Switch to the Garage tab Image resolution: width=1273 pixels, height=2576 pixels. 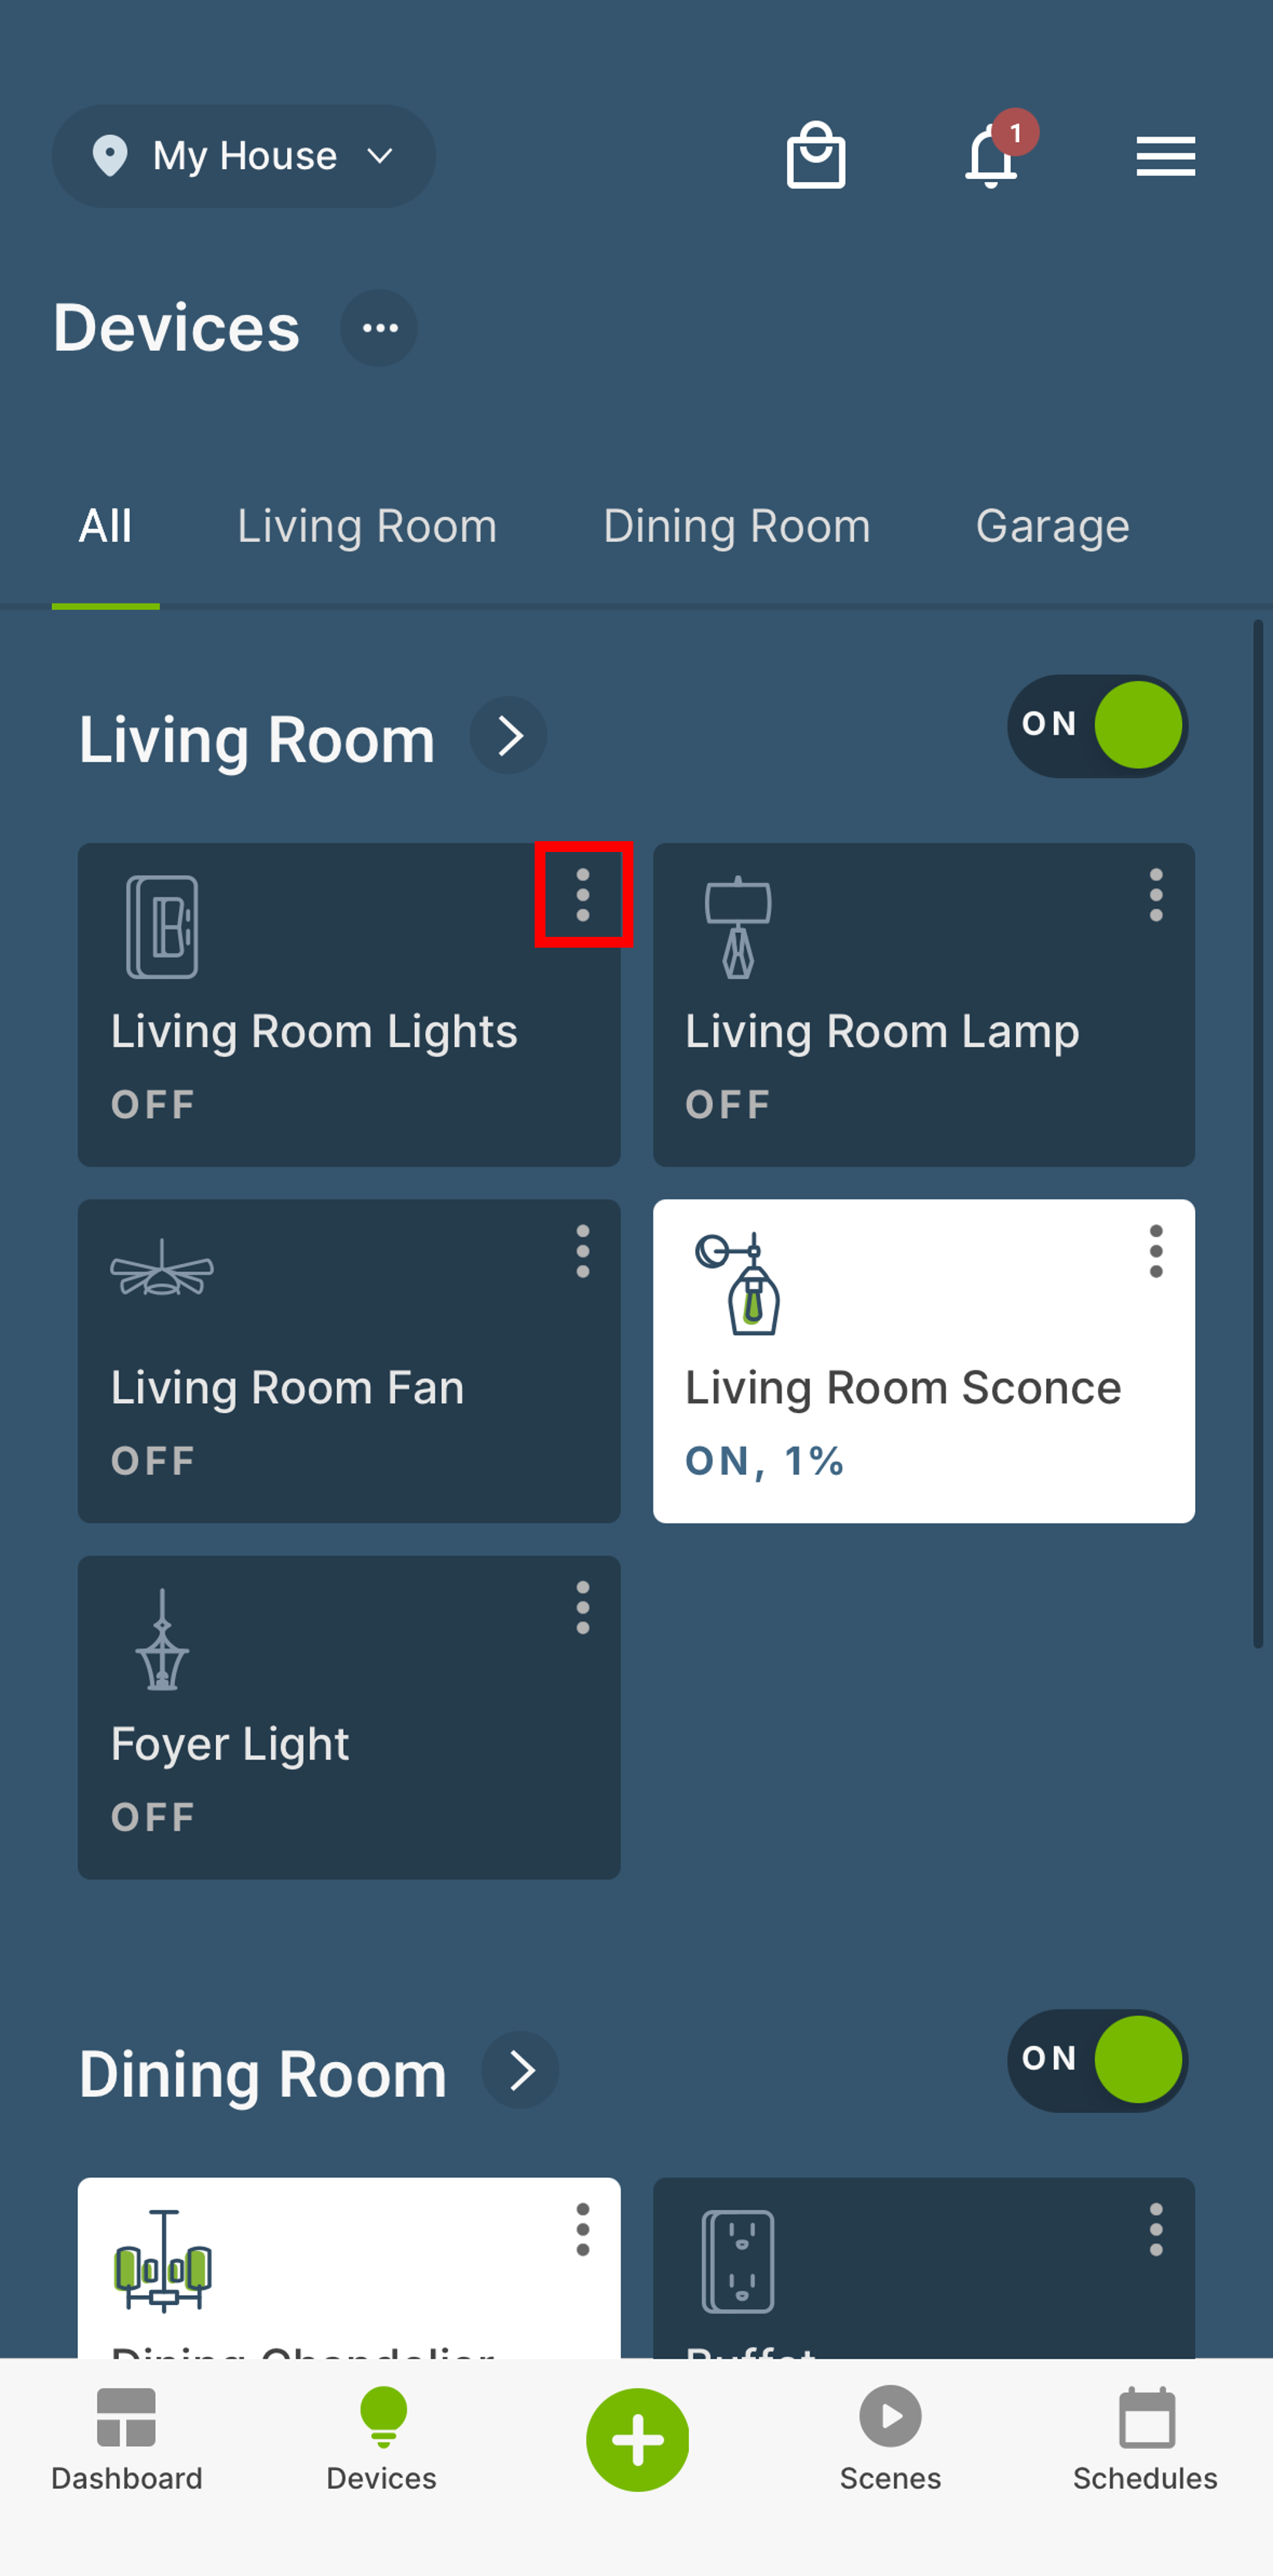coord(1052,526)
